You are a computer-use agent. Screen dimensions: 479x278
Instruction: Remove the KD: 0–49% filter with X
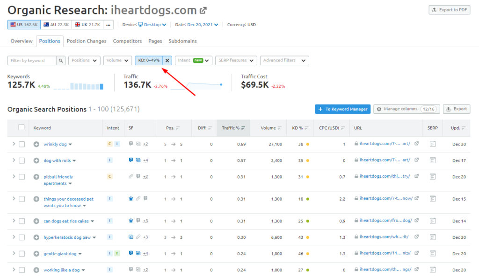tap(167, 61)
